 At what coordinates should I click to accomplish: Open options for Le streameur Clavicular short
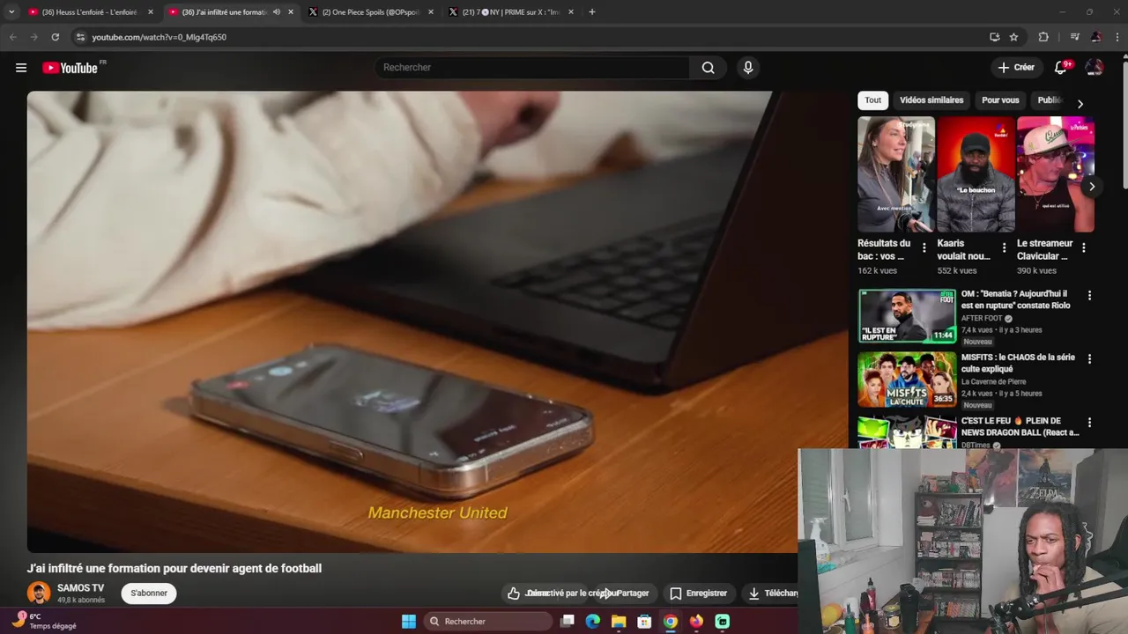pos(1083,248)
